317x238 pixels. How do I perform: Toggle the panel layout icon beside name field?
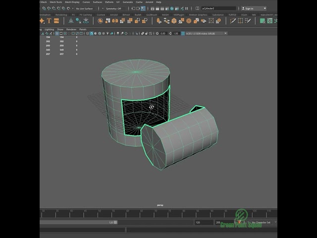coord(197,8)
